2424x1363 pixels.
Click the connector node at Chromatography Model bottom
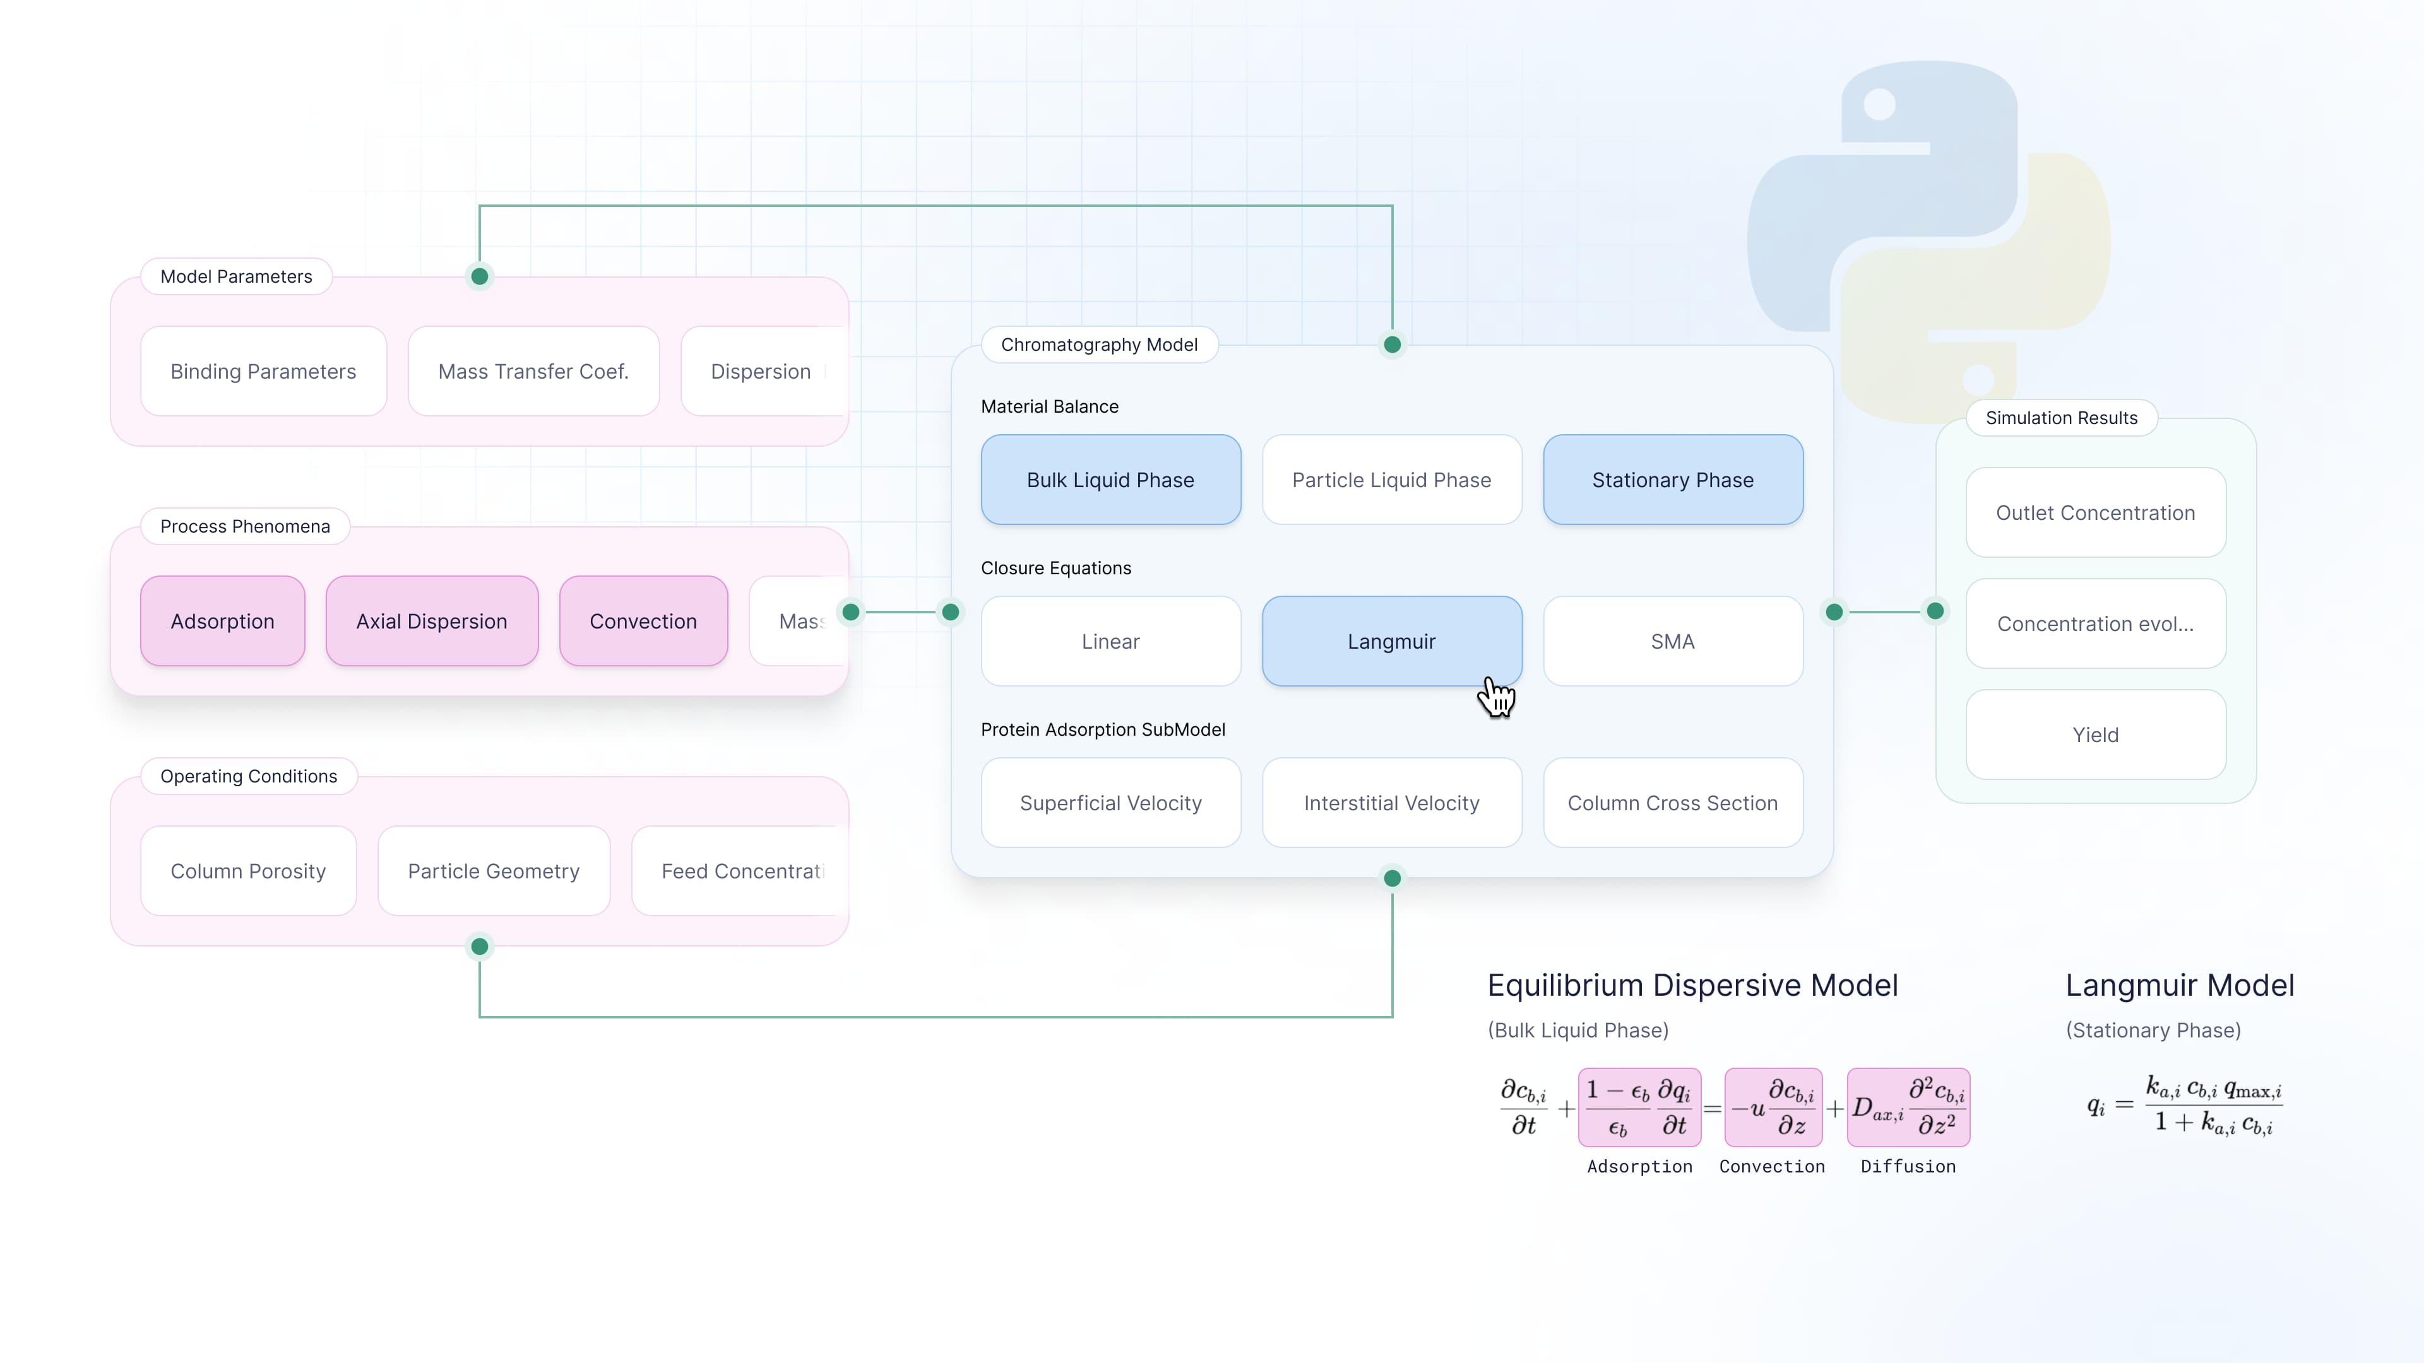1393,878
